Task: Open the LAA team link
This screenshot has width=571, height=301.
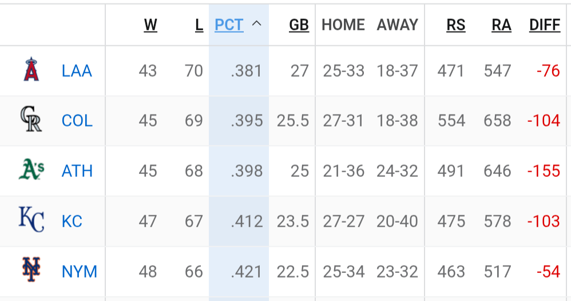Action: [x=77, y=71]
